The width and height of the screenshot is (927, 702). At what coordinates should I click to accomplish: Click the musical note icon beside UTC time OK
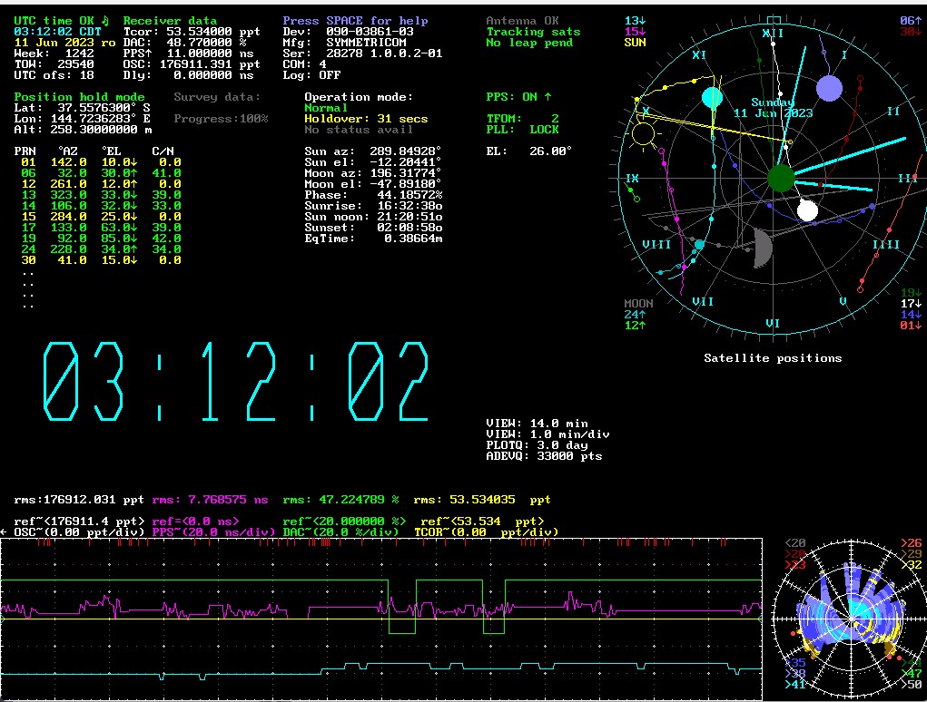[105, 21]
